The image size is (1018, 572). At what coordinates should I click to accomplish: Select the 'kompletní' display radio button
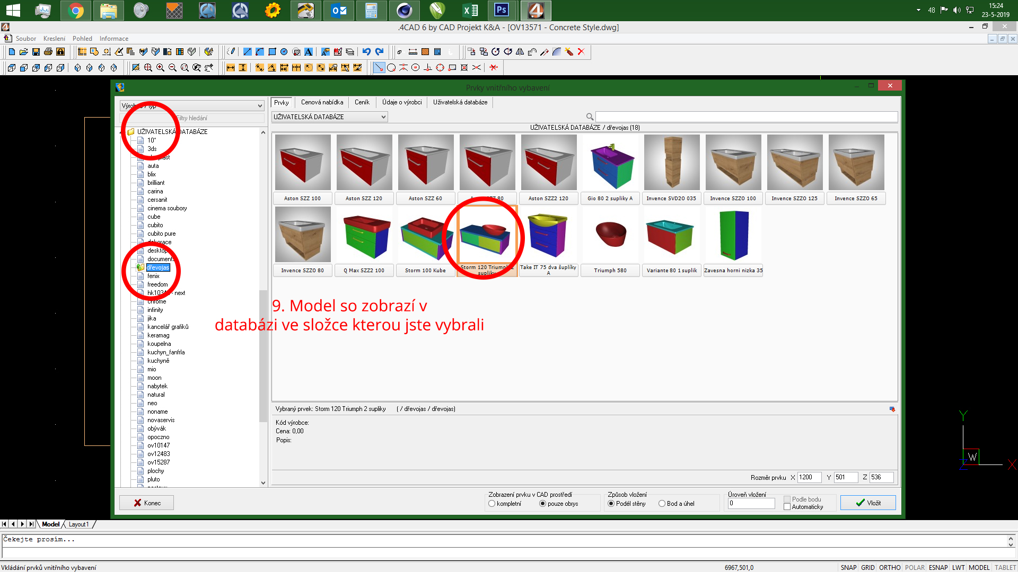pos(492,504)
